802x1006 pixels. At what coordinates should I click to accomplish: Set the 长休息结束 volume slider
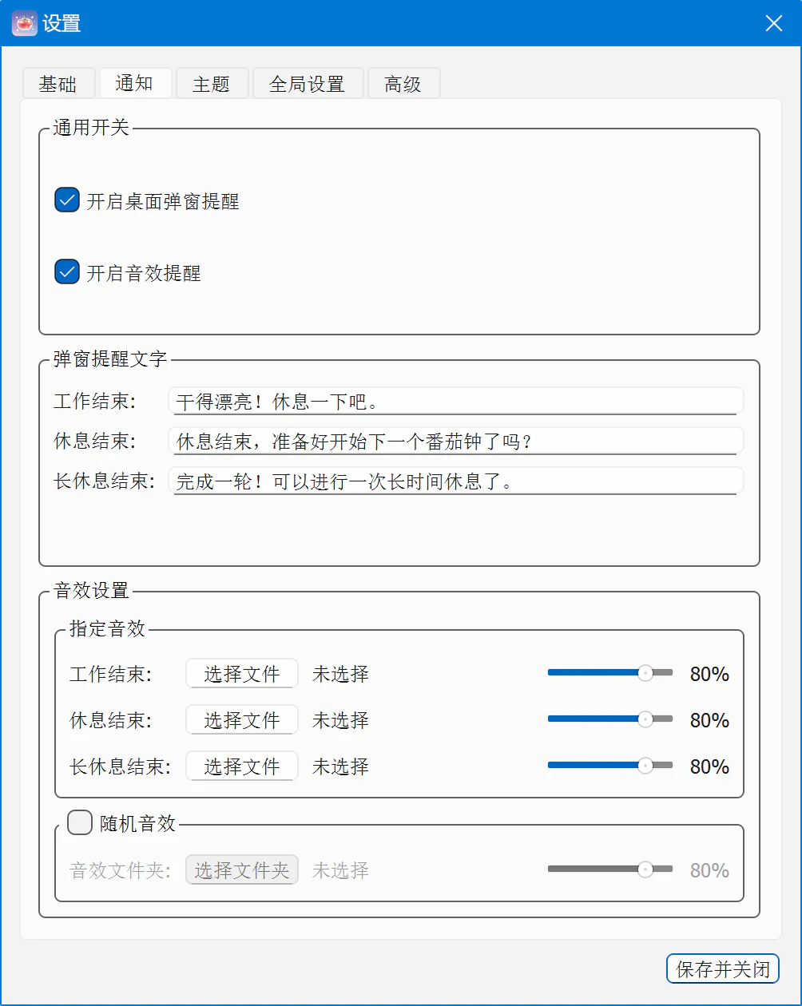[x=610, y=766]
